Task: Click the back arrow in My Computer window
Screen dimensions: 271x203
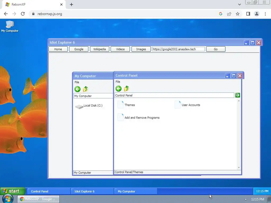Action: point(78,89)
